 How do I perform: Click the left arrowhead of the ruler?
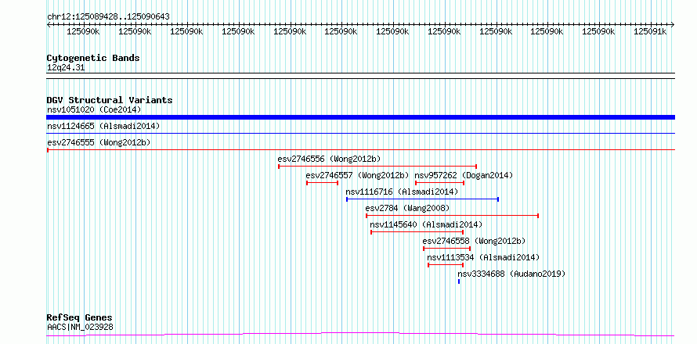[49, 24]
